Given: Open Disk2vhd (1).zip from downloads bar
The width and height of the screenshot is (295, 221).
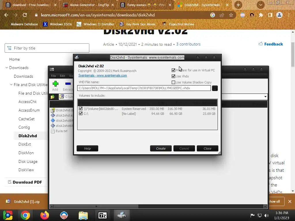Looking at the screenshot, I should tap(23, 202).
